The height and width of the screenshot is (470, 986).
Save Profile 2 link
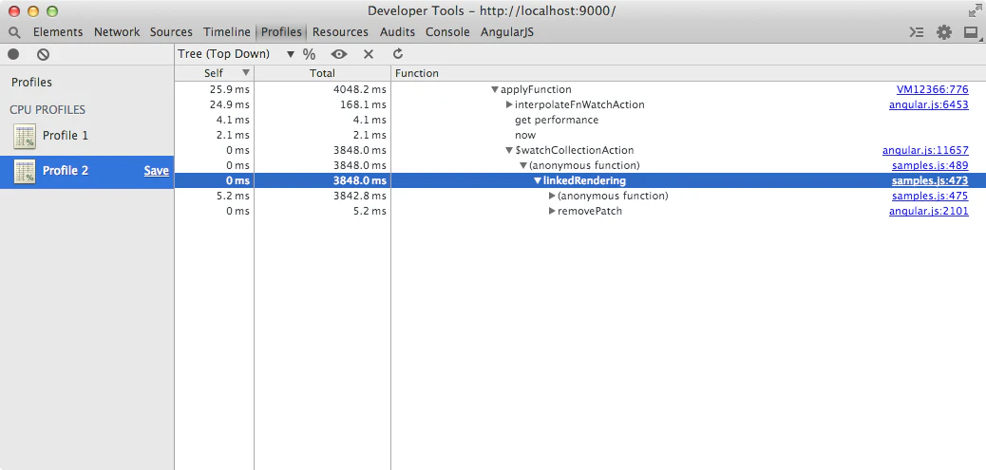157,171
